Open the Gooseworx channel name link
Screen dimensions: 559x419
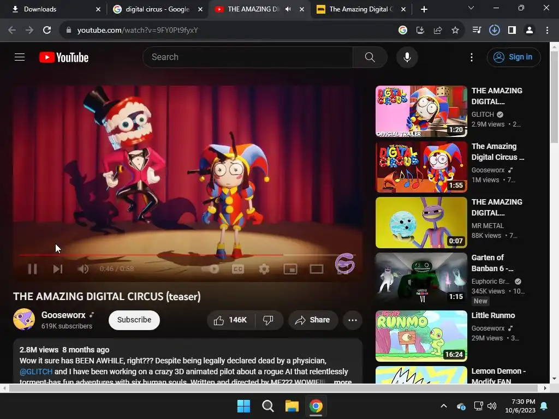point(63,315)
